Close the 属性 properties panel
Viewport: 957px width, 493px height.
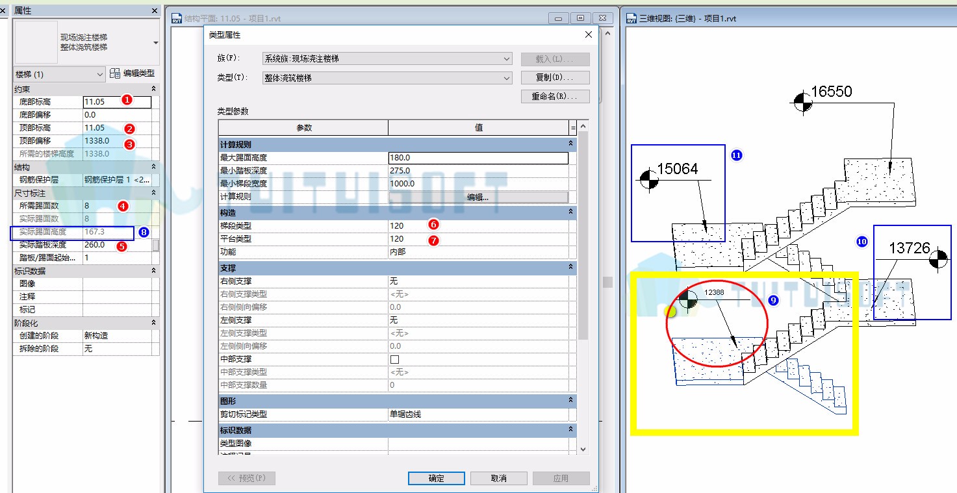(155, 11)
